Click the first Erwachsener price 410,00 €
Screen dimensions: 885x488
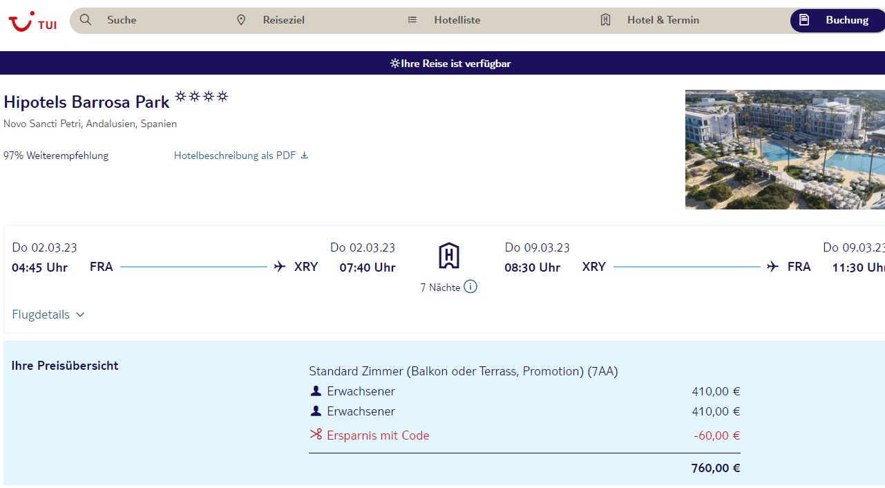click(x=716, y=391)
